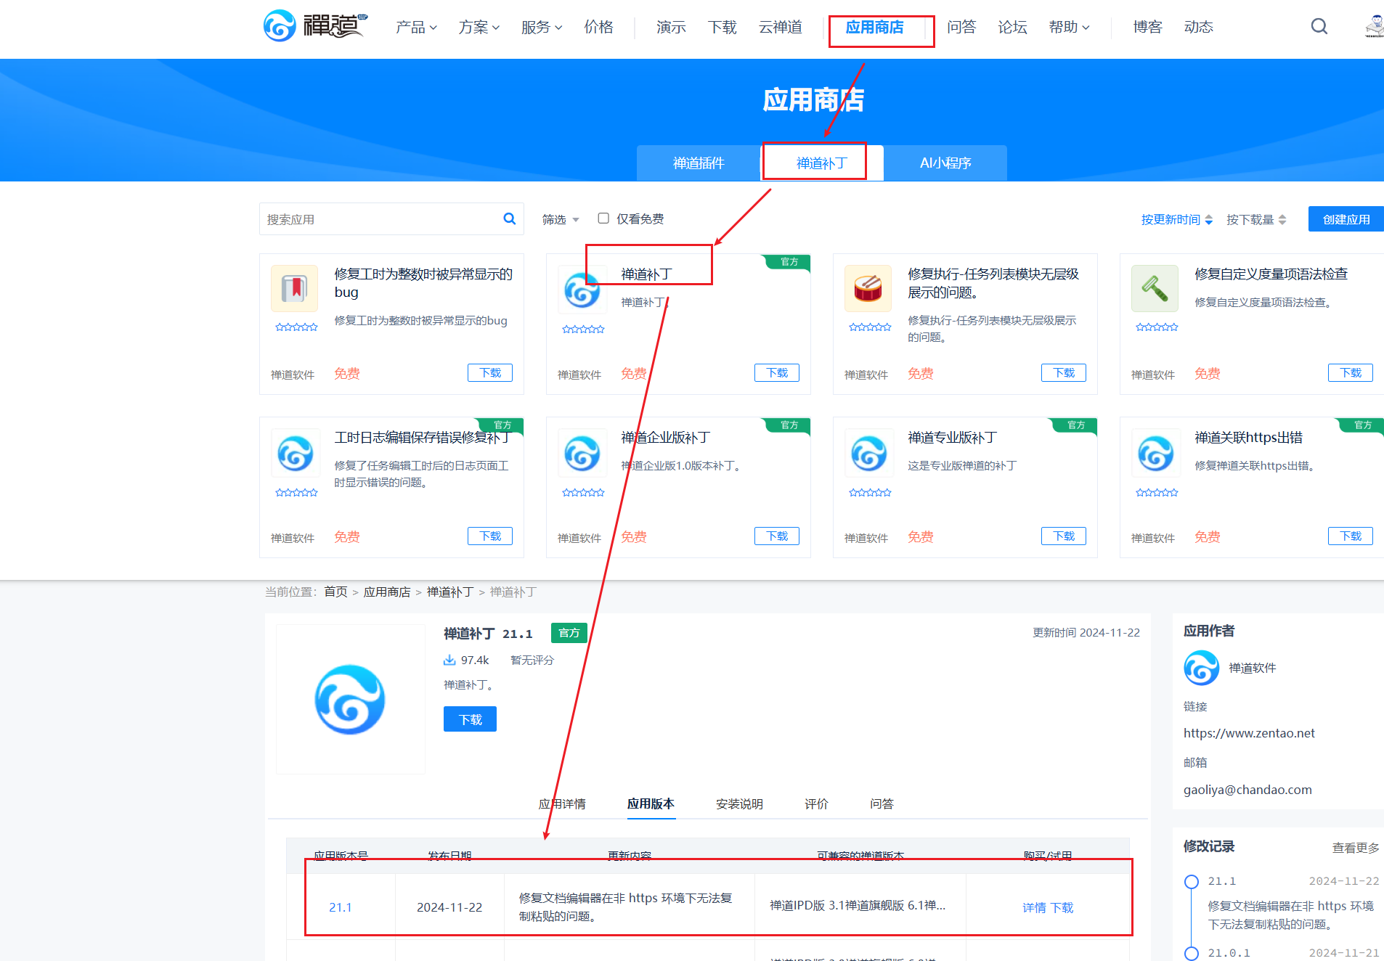Click the blue 下载 button for 禅道补丁 21.1
1384x961 pixels.
coord(470,719)
